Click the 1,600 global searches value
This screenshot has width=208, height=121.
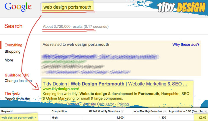click(120, 117)
